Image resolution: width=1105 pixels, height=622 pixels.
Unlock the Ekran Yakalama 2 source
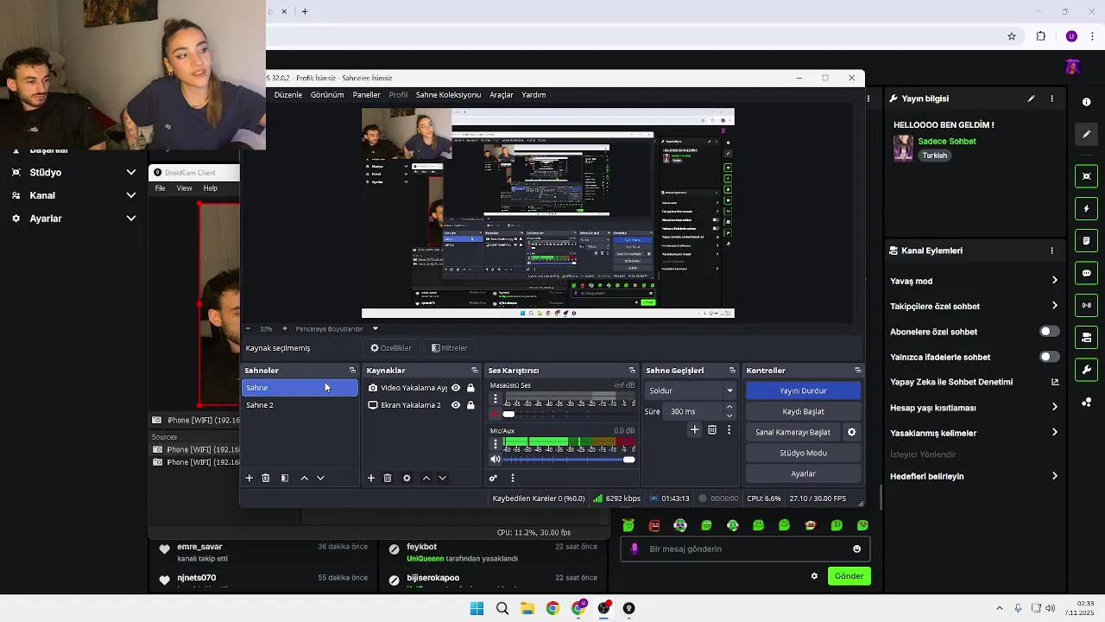(x=470, y=405)
